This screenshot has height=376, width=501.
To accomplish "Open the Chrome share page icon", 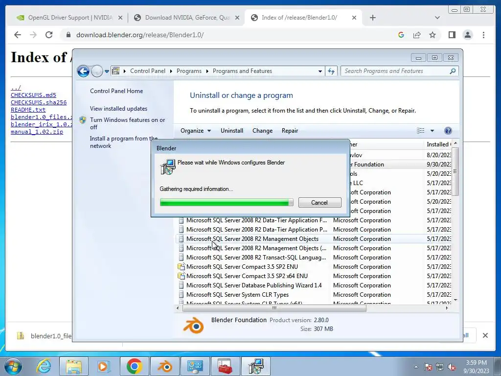I will [417, 35].
